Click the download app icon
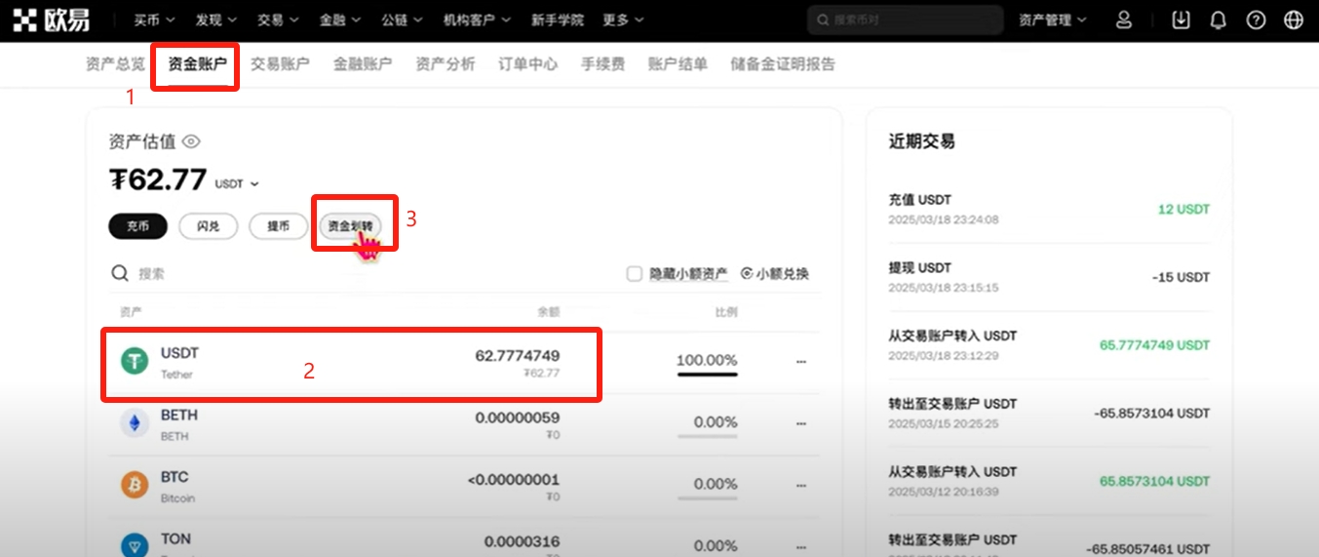 [1181, 20]
